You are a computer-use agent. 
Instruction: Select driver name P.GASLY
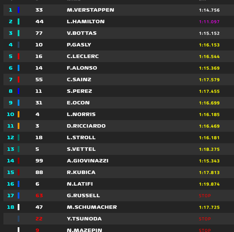(79, 45)
